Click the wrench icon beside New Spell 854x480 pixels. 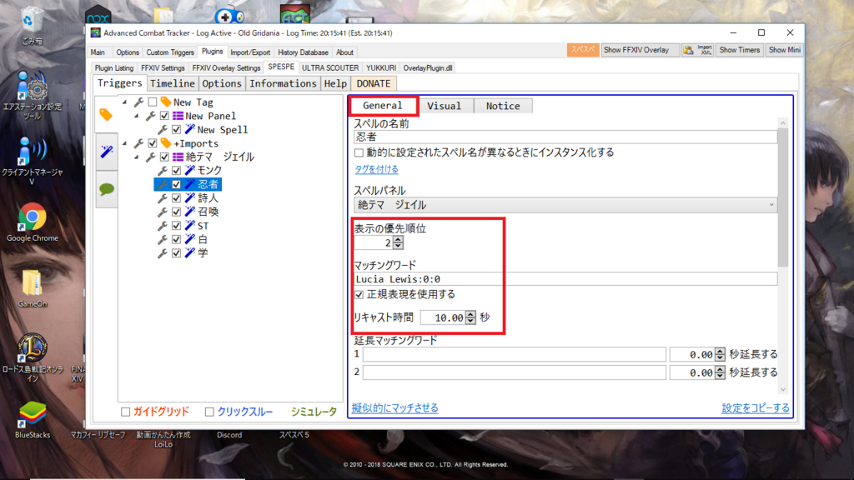click(163, 129)
